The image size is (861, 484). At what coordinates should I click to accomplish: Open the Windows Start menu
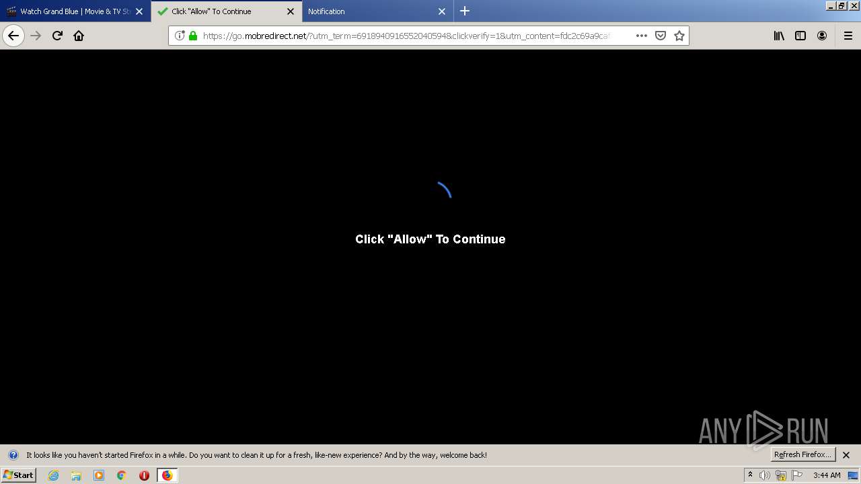click(x=18, y=475)
